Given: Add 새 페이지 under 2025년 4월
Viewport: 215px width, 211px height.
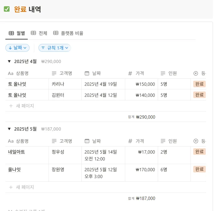Looking at the screenshot, I should coord(21,106).
